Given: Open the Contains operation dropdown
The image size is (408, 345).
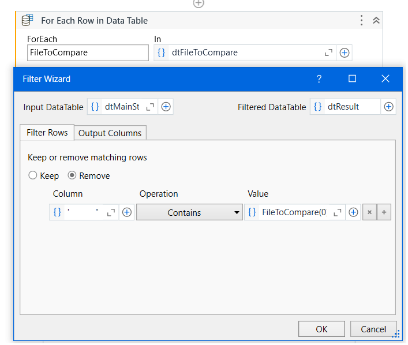Looking at the screenshot, I should pos(189,212).
